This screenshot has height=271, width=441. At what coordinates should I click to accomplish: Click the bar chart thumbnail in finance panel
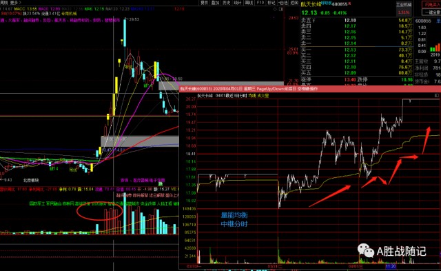tap(435, 47)
